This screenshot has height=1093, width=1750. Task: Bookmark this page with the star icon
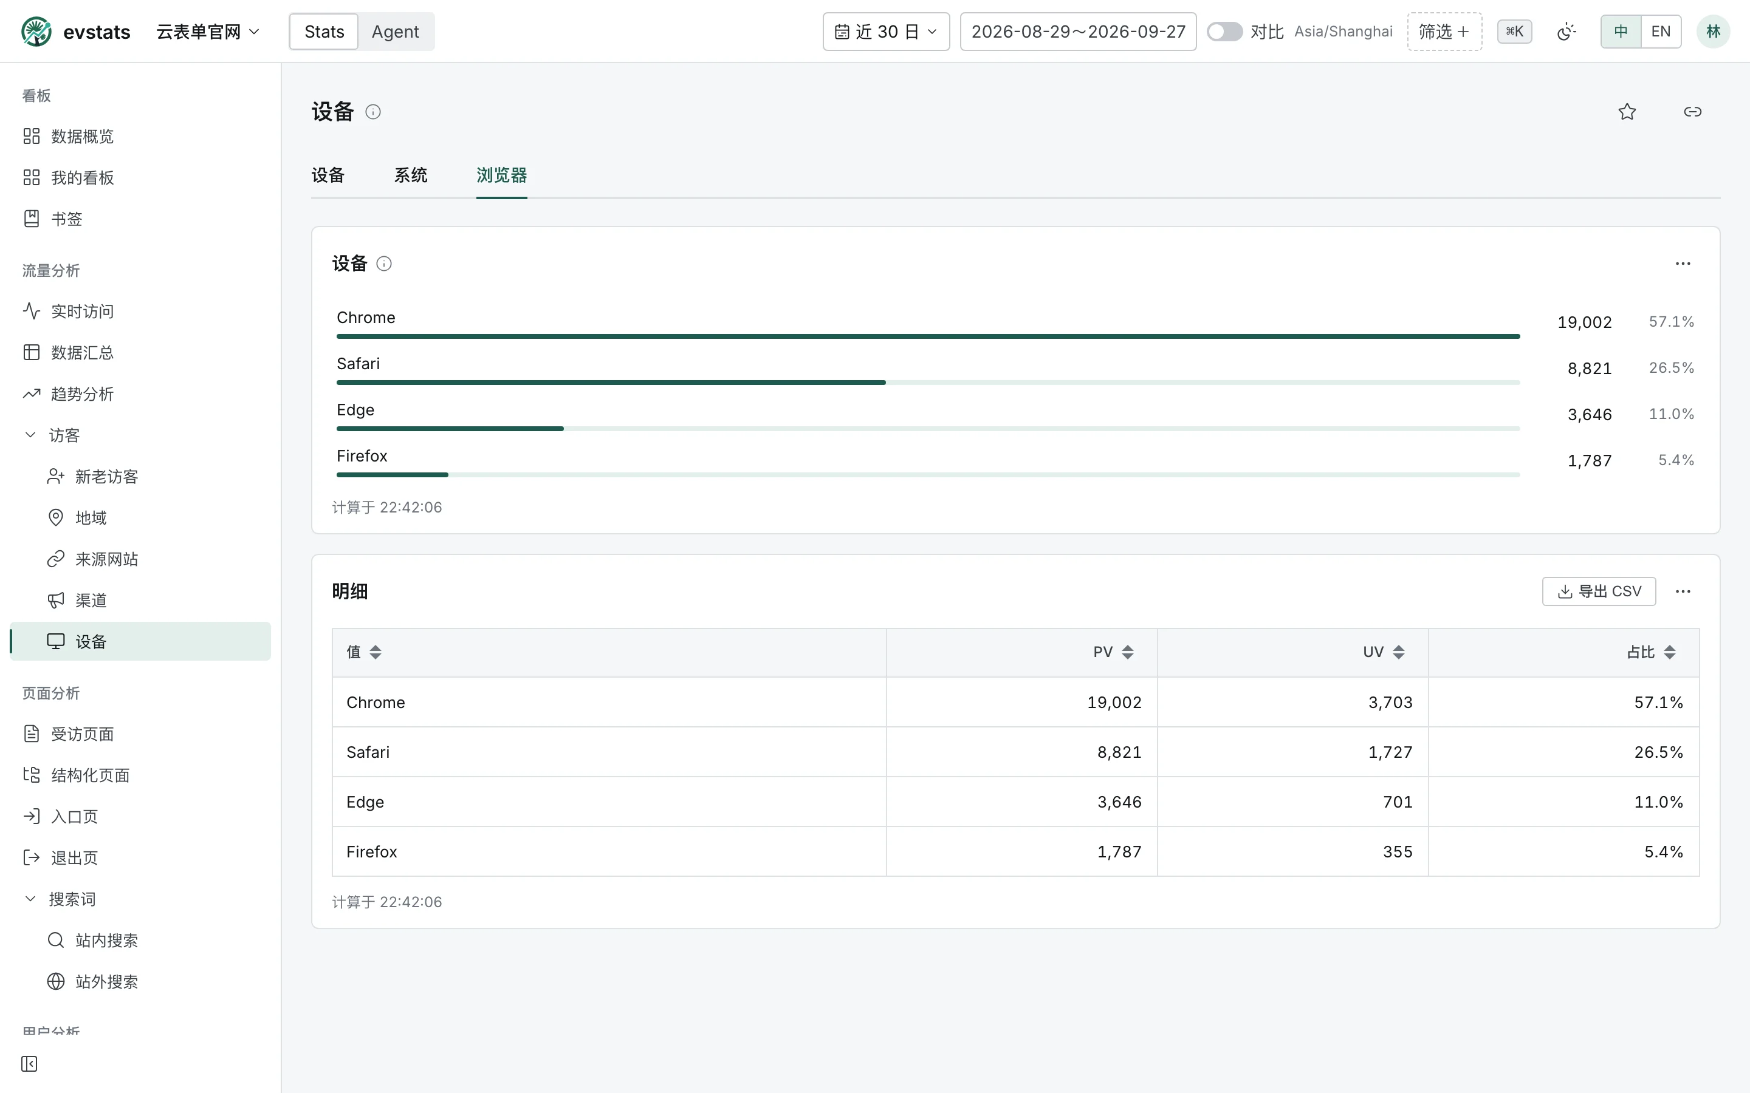tap(1627, 111)
